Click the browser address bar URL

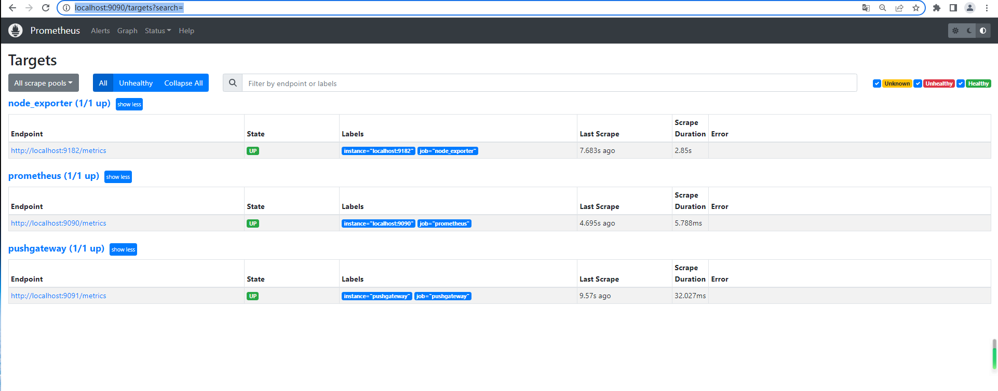click(x=129, y=8)
